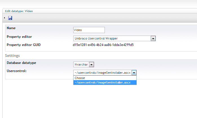Click the Name label
This screenshot has width=197, height=118.
(11, 28)
